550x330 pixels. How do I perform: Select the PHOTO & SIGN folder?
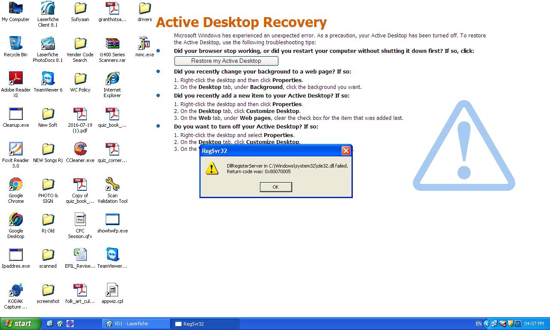(x=48, y=191)
